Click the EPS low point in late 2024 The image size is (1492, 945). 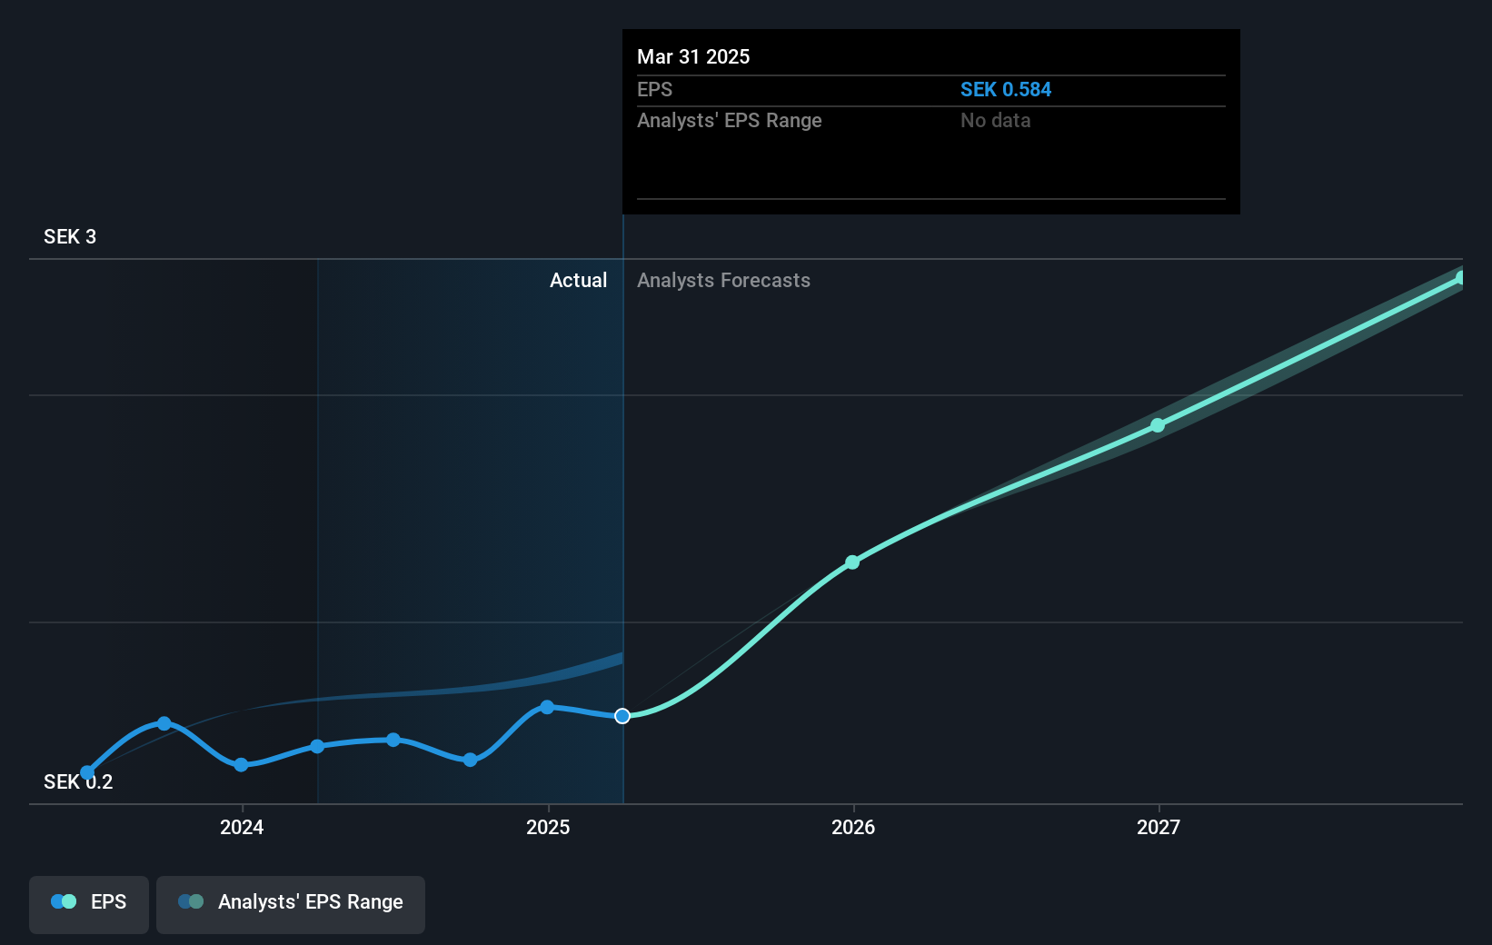(x=470, y=760)
